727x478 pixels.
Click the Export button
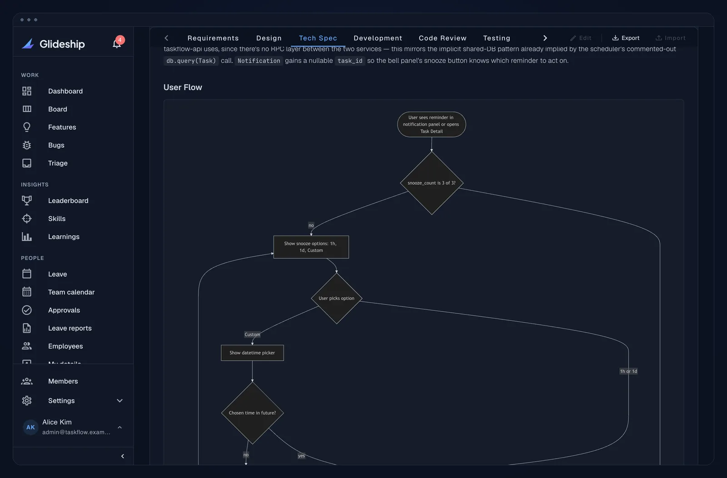point(626,38)
